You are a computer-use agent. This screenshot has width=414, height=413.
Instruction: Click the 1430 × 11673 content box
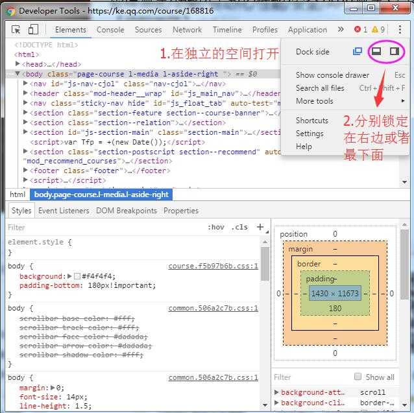click(335, 293)
